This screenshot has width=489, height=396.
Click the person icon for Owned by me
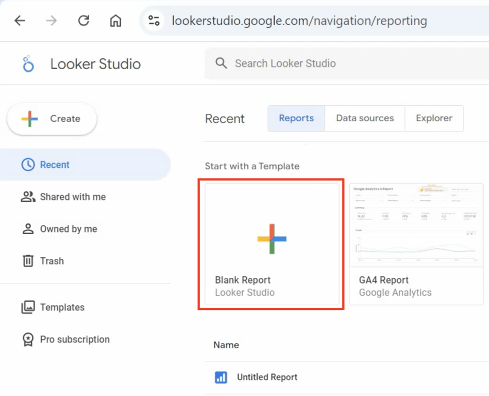click(28, 229)
